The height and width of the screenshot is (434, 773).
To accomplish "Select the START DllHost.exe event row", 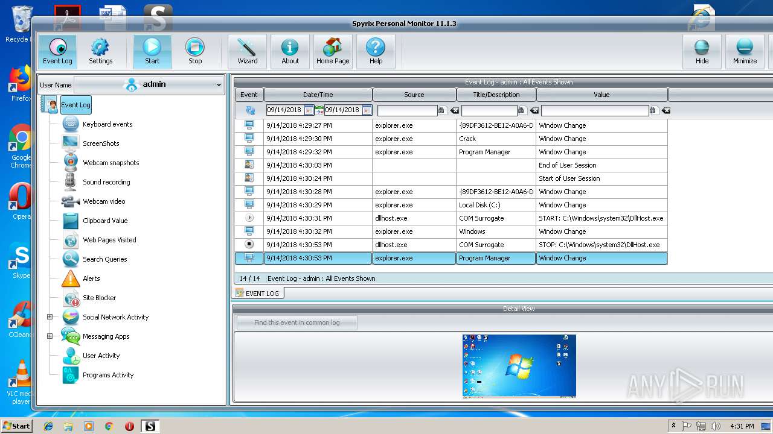I will pos(451,218).
